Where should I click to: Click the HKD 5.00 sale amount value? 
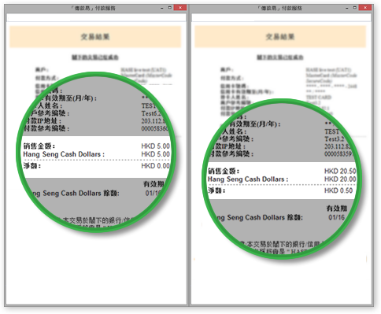(x=155, y=146)
